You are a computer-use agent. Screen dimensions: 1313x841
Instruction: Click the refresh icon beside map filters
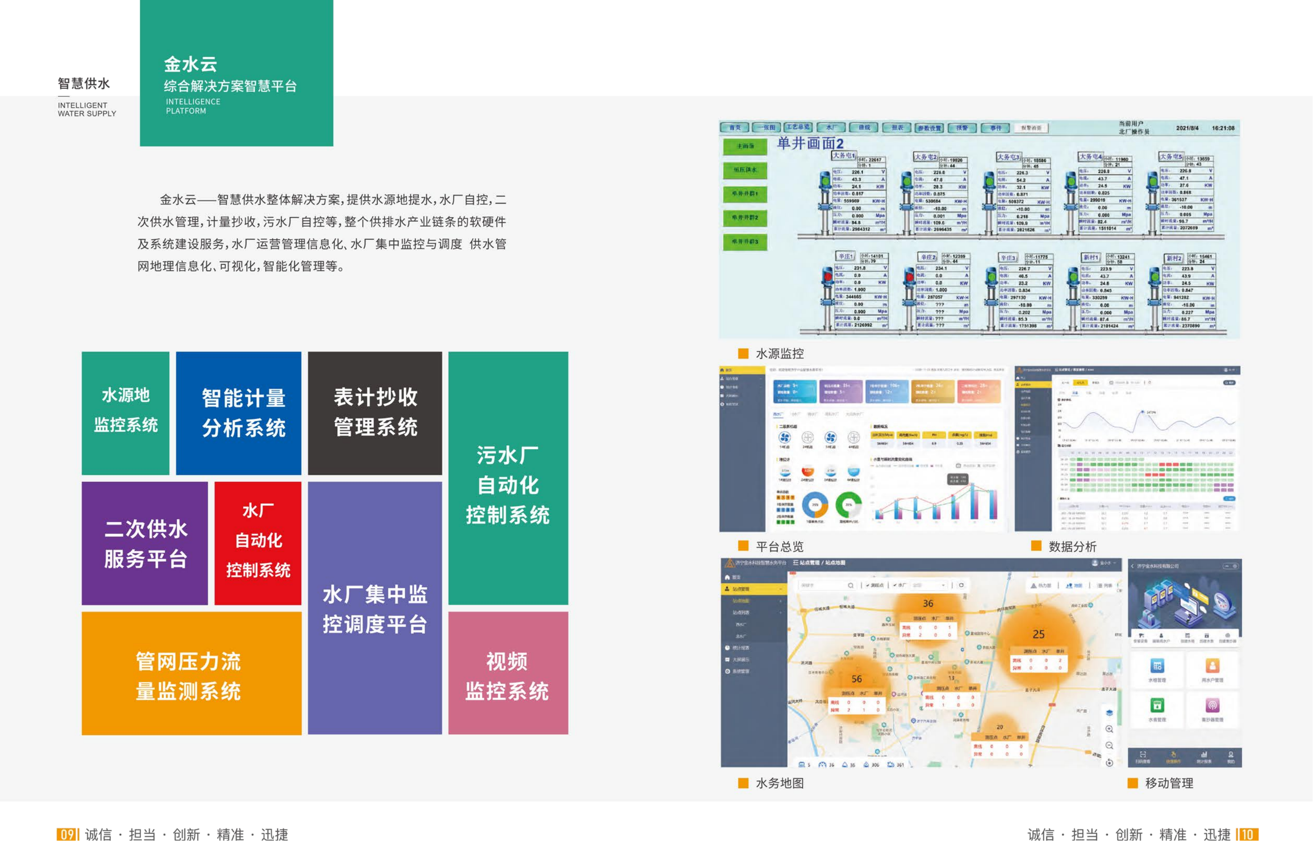coord(961,586)
